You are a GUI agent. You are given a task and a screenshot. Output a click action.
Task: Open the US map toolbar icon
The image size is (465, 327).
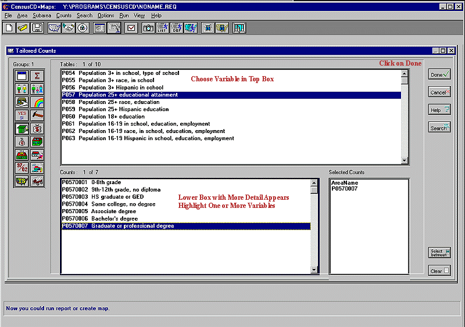[55, 28]
